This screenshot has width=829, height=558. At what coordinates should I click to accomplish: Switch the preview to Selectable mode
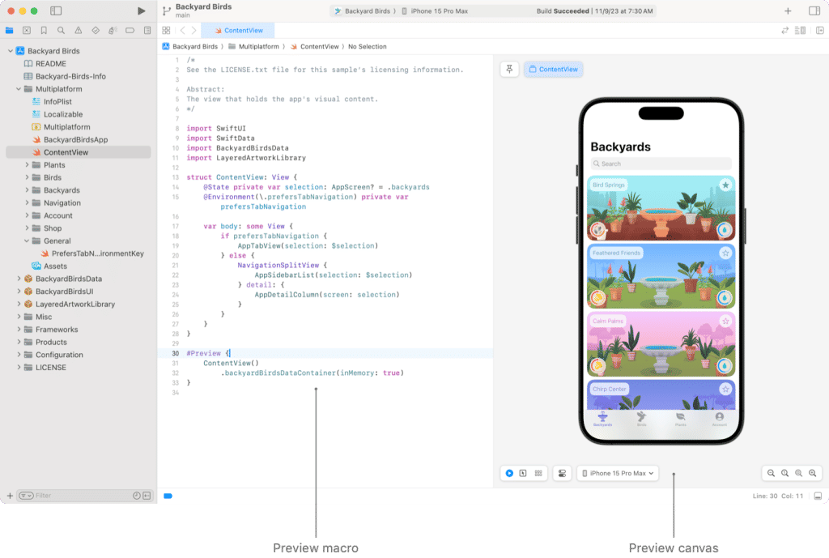[523, 474]
